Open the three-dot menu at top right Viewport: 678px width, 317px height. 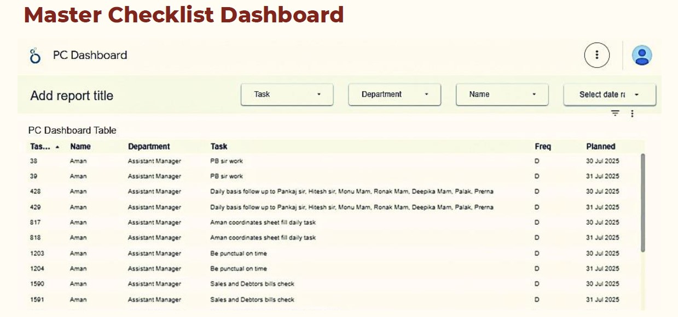[x=597, y=53]
